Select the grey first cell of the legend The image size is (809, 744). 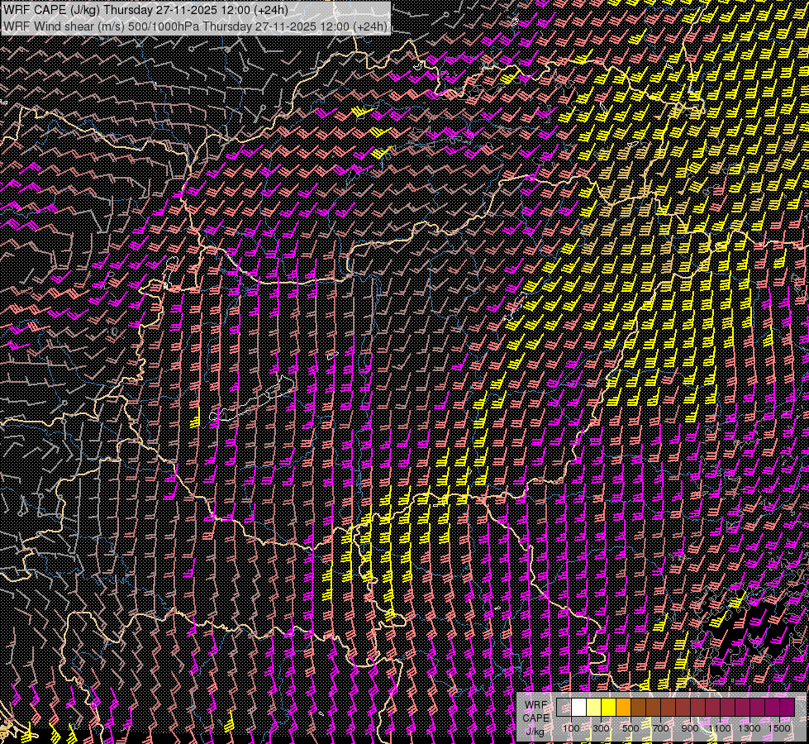[x=564, y=707]
